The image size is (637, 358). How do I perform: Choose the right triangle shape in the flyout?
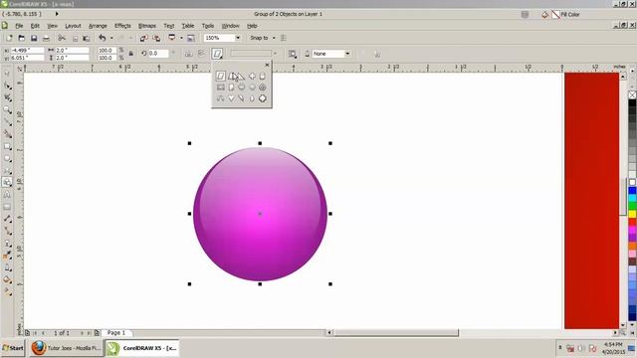click(x=242, y=77)
